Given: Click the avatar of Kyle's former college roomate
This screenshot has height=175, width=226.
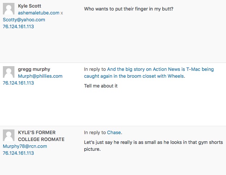Looking at the screenshot, I should click(9, 136).
